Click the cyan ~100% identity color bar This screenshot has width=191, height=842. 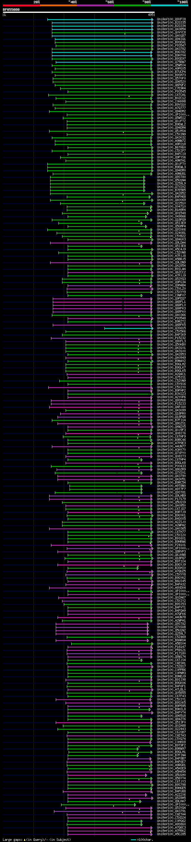click(x=170, y=5)
